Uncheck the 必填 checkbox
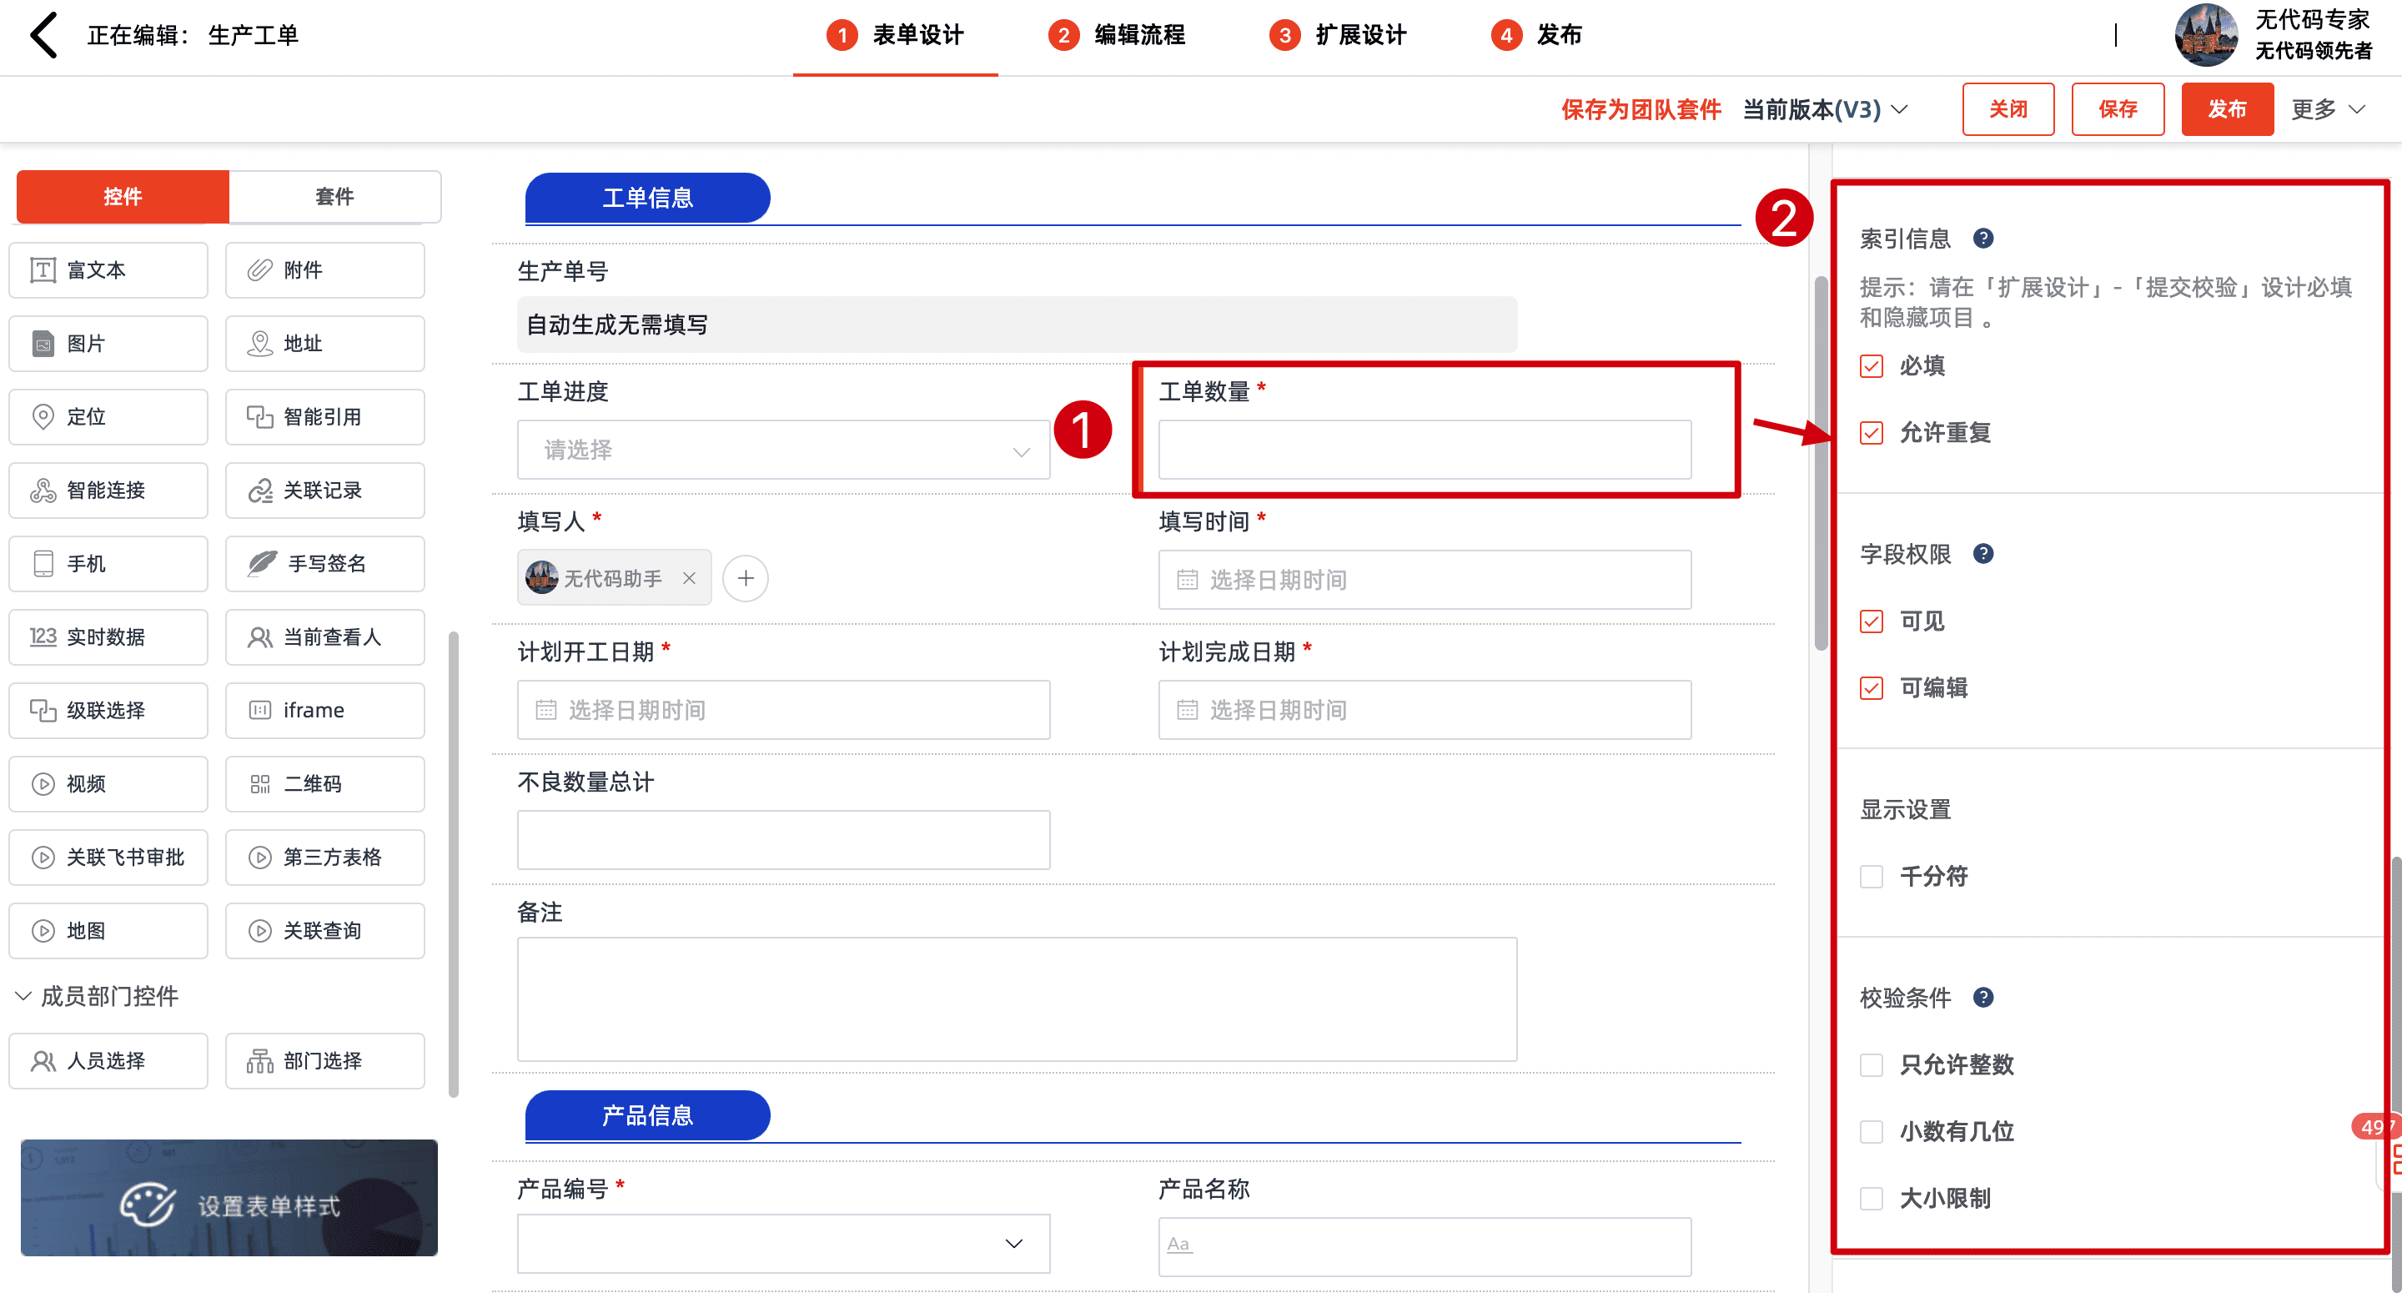This screenshot has width=2402, height=1293. pyautogui.click(x=1871, y=365)
